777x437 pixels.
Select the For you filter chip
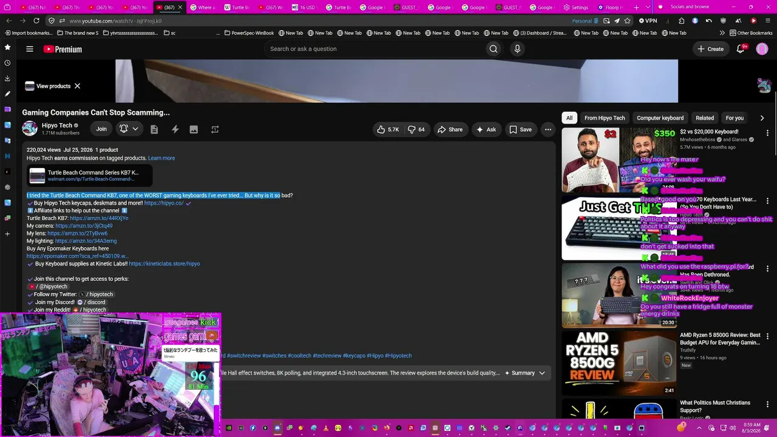click(735, 118)
